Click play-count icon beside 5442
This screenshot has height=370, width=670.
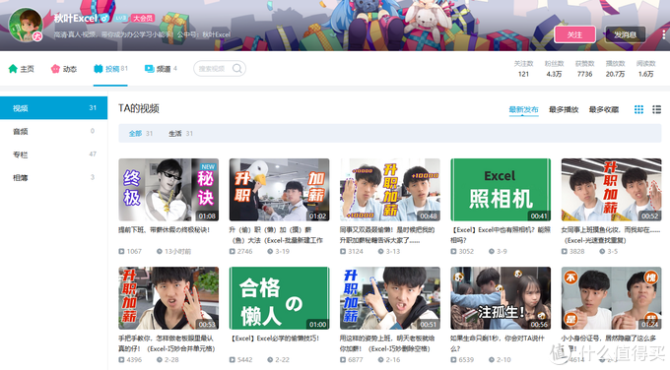click(232, 360)
